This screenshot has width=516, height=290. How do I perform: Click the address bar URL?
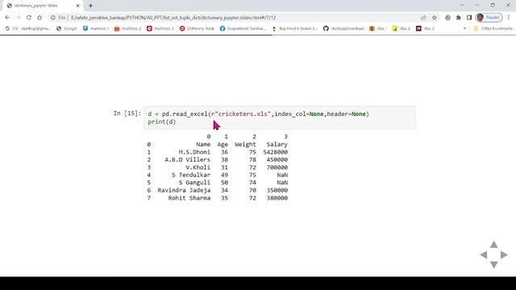(x=173, y=18)
